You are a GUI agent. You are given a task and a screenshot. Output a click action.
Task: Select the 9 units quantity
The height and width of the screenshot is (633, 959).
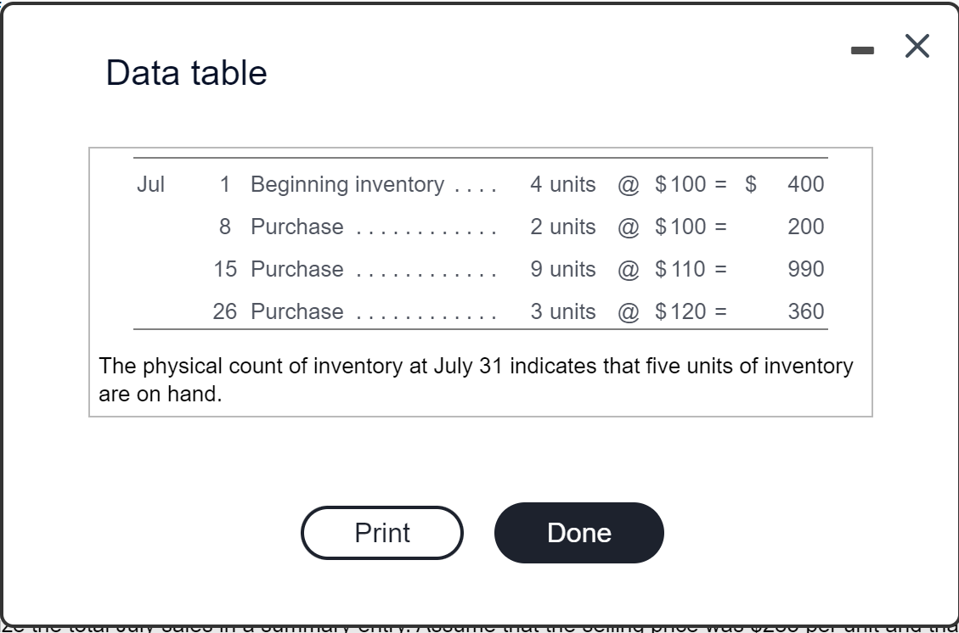click(563, 269)
